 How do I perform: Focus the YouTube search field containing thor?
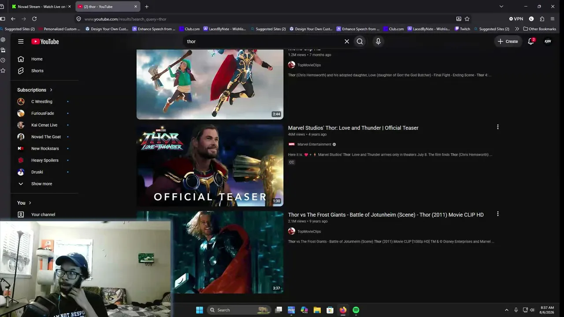click(263, 41)
